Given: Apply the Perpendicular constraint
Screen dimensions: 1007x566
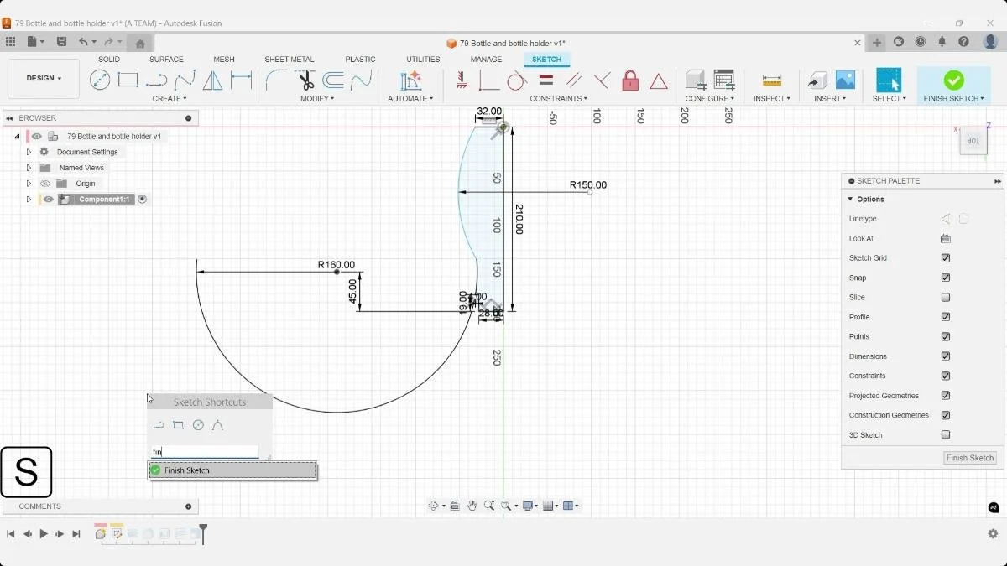Looking at the screenshot, I should [603, 80].
